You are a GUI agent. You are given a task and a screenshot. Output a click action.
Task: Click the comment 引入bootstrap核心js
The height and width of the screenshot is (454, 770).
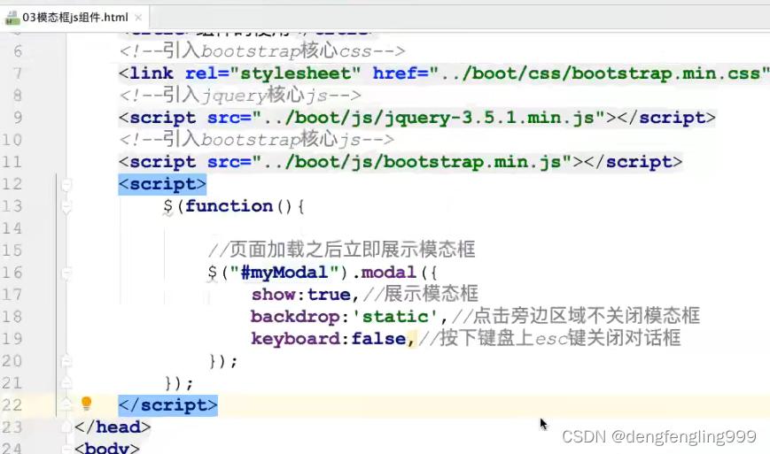(x=257, y=140)
